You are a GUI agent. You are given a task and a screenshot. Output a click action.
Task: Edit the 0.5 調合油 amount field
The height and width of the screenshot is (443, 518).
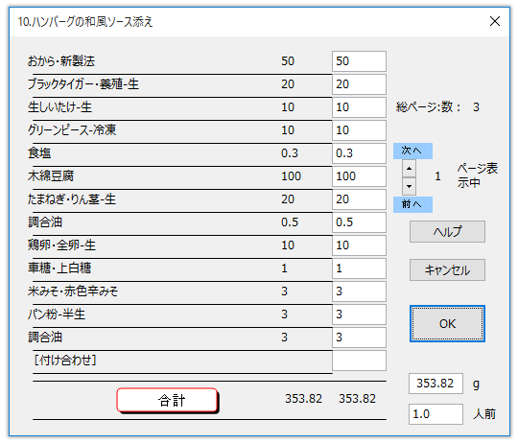tap(359, 222)
